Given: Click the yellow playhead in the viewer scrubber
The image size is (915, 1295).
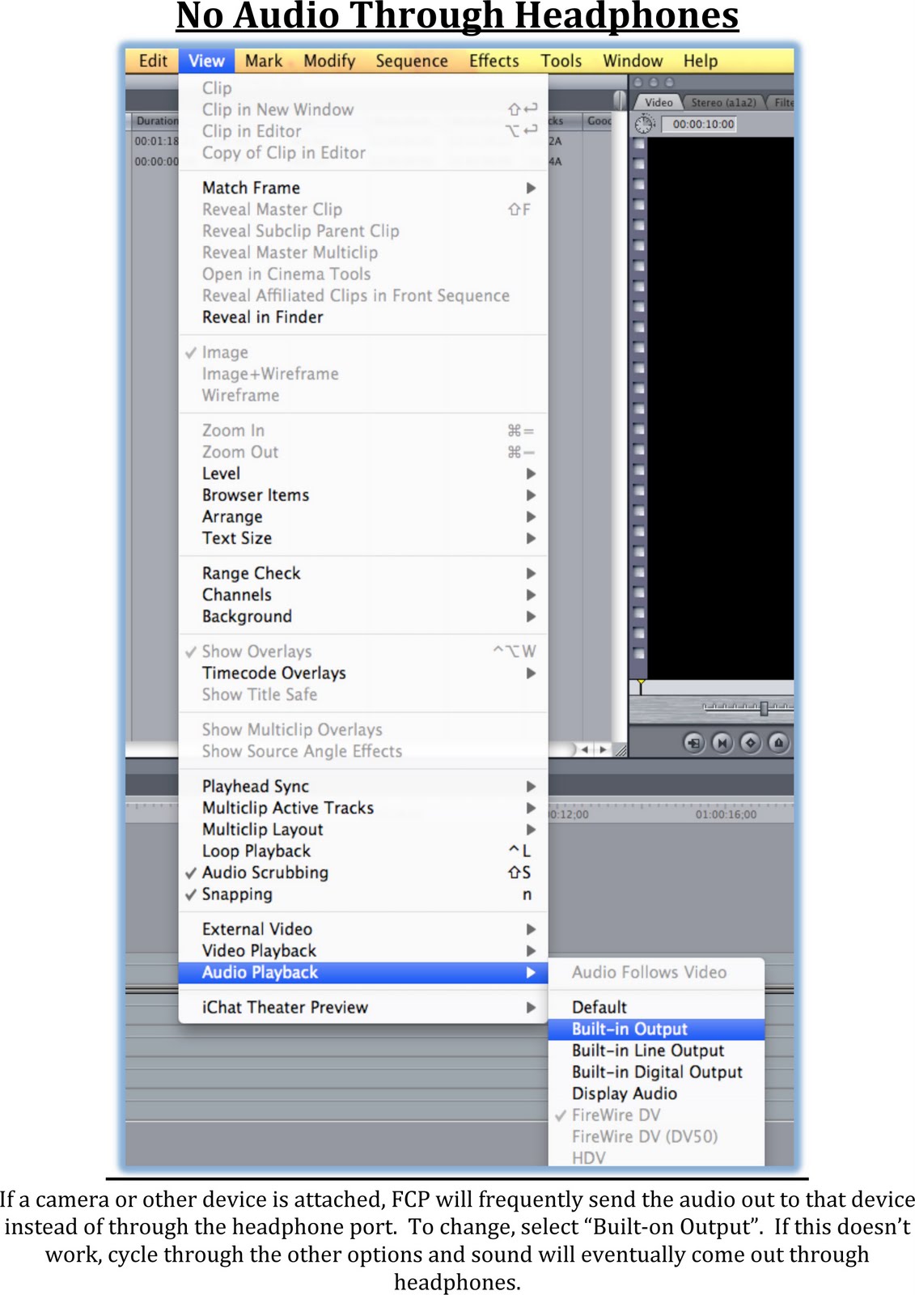Looking at the screenshot, I should tap(641, 687).
